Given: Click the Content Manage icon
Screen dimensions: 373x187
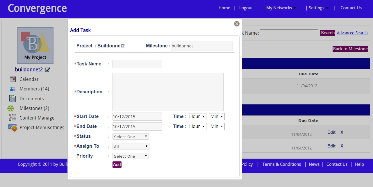Looking at the screenshot, I should [x=13, y=117].
